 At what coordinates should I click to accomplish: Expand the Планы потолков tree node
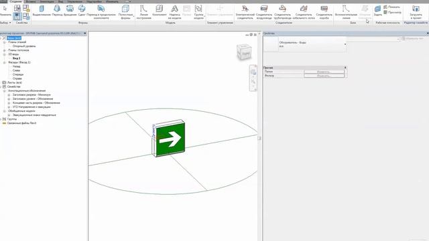pos(5,51)
